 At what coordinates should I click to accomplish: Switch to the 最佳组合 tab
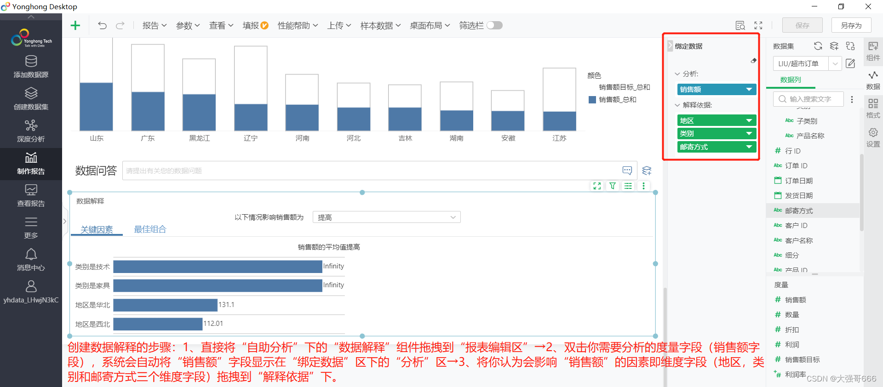pos(150,229)
